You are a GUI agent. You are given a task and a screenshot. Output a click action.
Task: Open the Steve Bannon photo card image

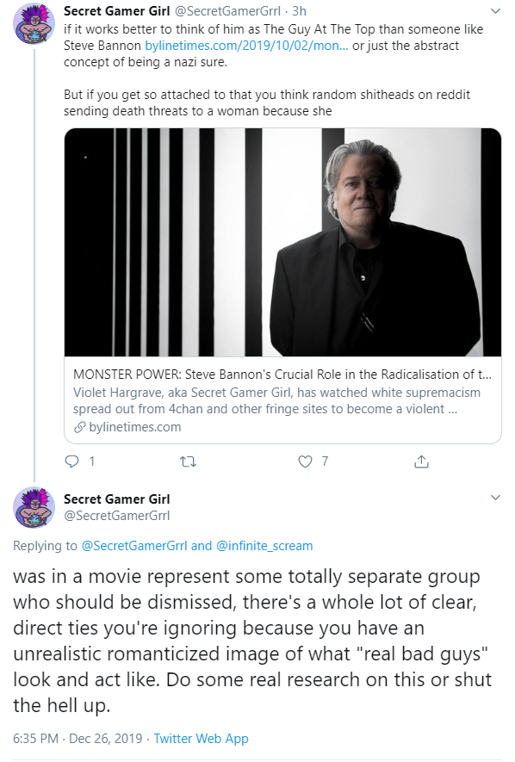pyautogui.click(x=282, y=242)
